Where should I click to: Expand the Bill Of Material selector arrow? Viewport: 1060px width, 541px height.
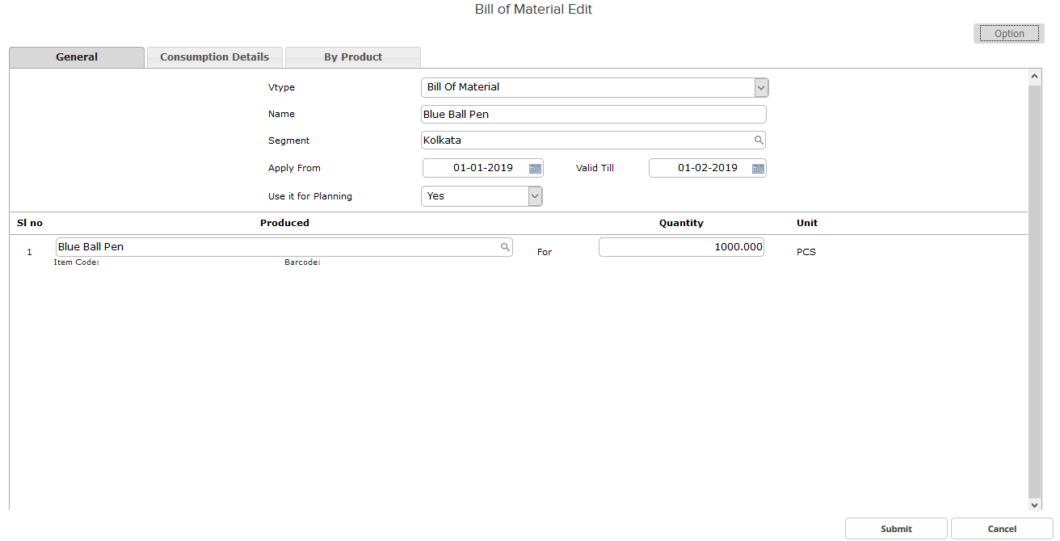point(760,86)
